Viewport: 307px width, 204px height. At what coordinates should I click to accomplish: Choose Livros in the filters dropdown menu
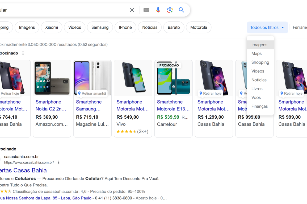(x=260, y=89)
